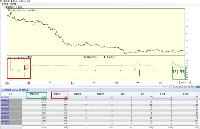This screenshot has width=200, height=129.
Task: Sort by 累積庫存 column header
Action: coord(57,94)
